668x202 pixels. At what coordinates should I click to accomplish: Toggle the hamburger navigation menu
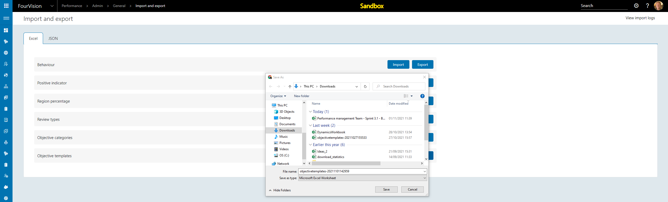pyautogui.click(x=6, y=18)
